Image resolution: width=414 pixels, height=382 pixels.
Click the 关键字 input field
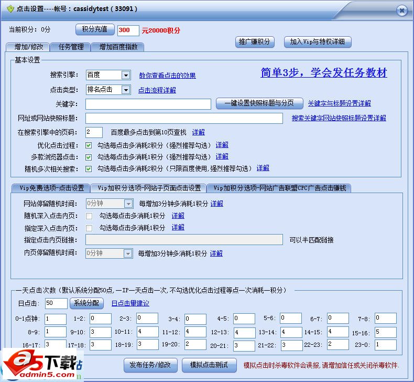coord(148,104)
